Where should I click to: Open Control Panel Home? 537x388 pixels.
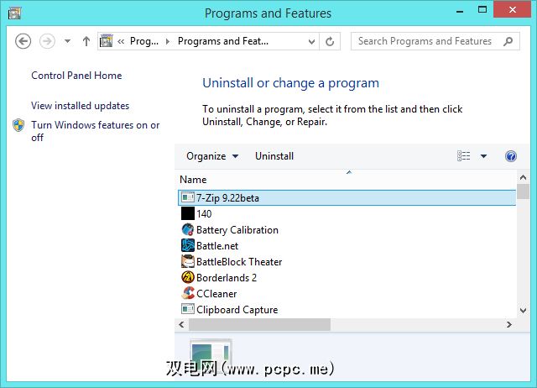(x=76, y=76)
